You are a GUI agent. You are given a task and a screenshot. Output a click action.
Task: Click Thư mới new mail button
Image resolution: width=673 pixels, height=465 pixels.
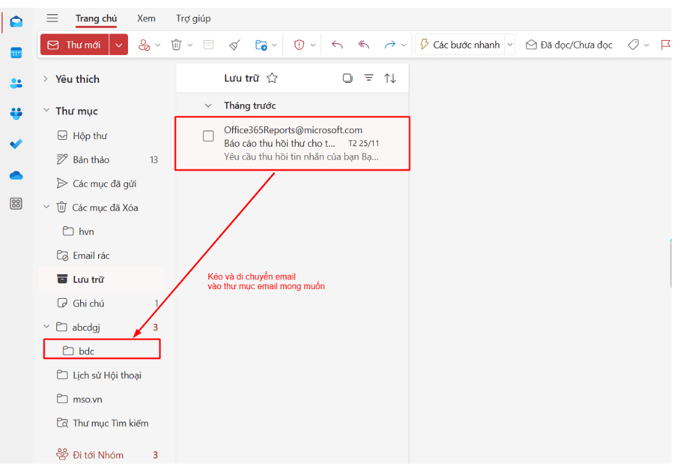click(75, 45)
